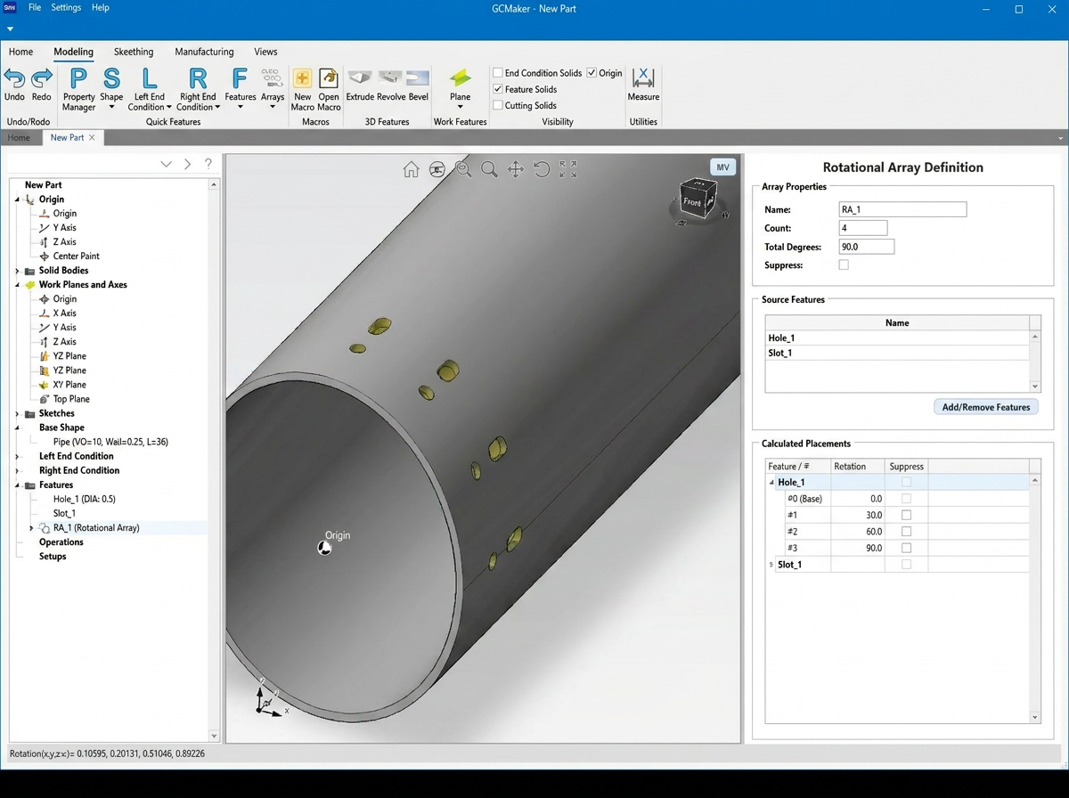Screen dimensions: 1069x798
Task: Click the magnifier zoom icon in viewport
Action: tap(489, 169)
